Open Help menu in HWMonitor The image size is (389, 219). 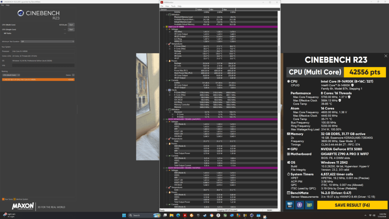pyautogui.click(x=179, y=6)
